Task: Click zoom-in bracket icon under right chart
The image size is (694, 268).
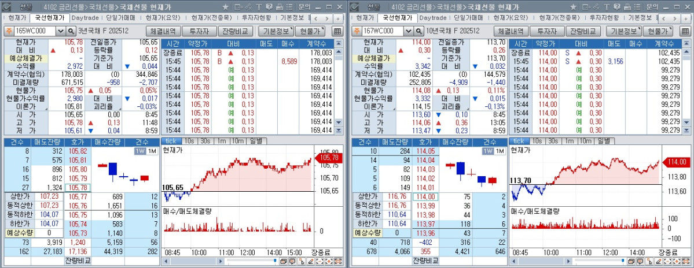Action: 677,262
